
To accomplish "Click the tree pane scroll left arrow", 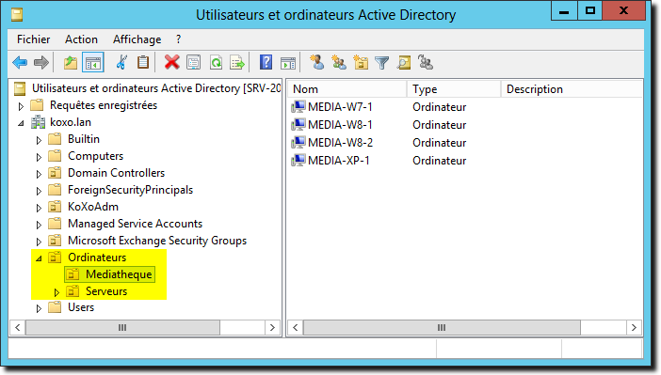I will (18, 327).
